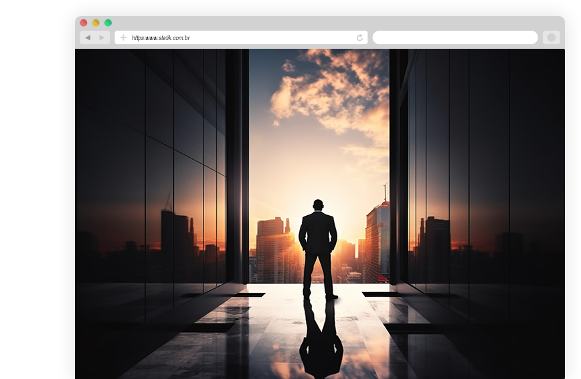Close the browser window with red button
This screenshot has width=581, height=379.
click(84, 23)
